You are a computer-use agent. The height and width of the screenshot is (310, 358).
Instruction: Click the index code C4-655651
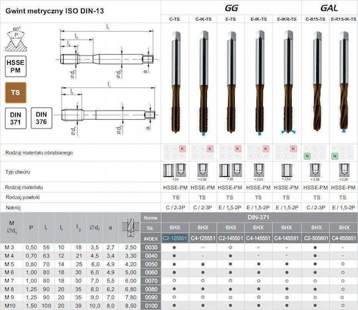pos(344,238)
